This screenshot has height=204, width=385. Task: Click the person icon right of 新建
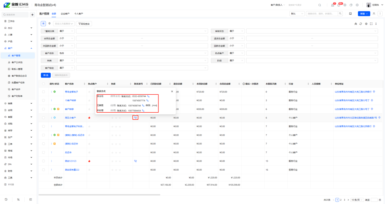click(374, 14)
